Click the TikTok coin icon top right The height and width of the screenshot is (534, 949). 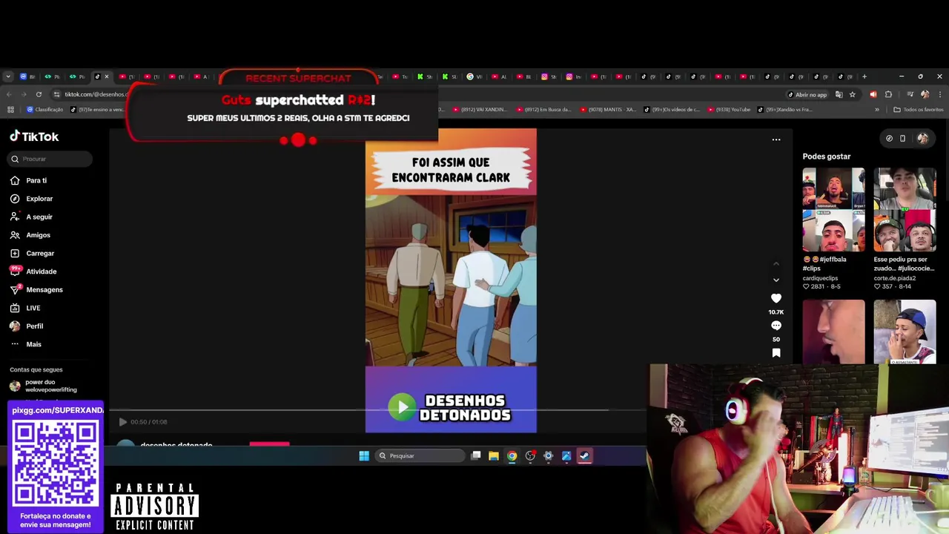(x=889, y=138)
